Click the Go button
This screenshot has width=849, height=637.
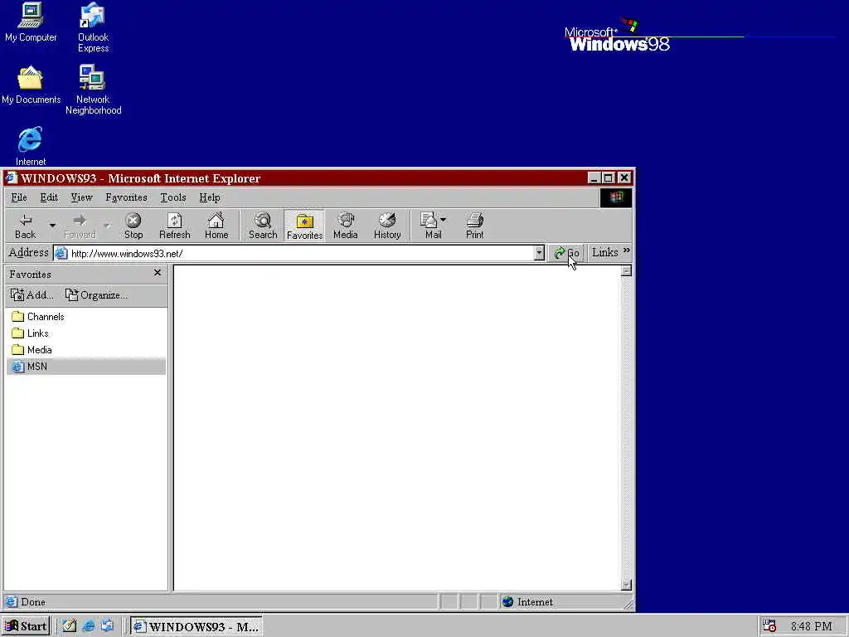point(566,253)
